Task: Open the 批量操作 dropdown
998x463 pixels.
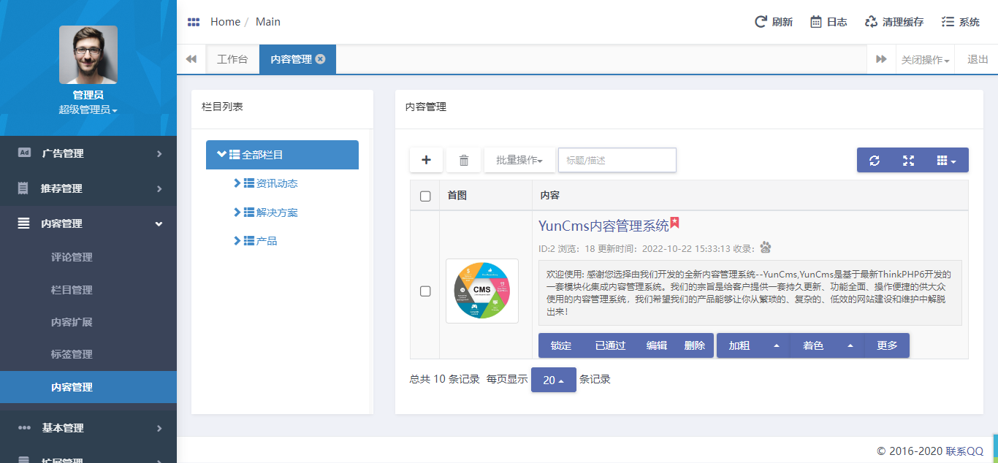Action: click(x=519, y=159)
